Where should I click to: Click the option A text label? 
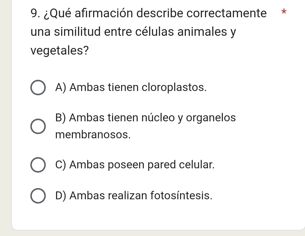point(130,88)
